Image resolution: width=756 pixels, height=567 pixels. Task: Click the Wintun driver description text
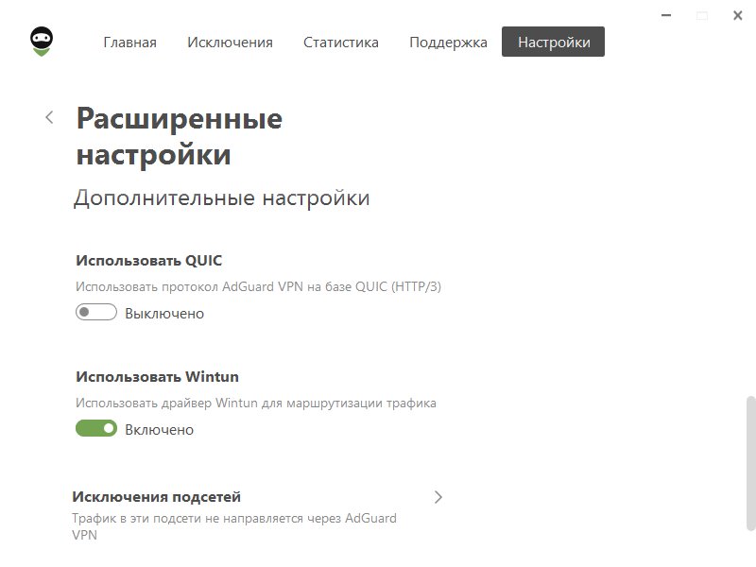pos(256,404)
